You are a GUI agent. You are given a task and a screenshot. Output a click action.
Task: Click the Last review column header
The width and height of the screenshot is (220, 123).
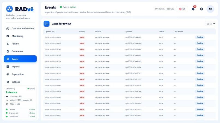point(178,31)
